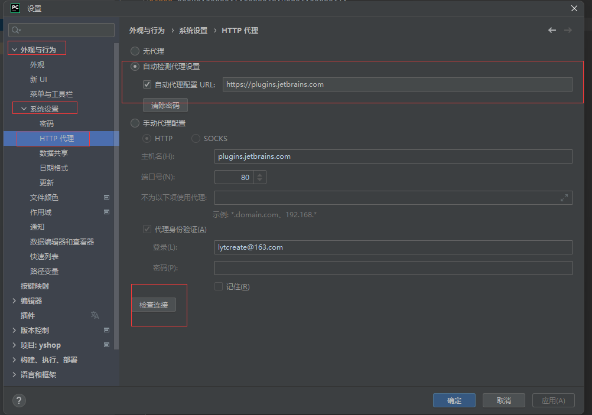
Task: Toggle the 代理身份验证 checkbox
Action: pos(147,230)
